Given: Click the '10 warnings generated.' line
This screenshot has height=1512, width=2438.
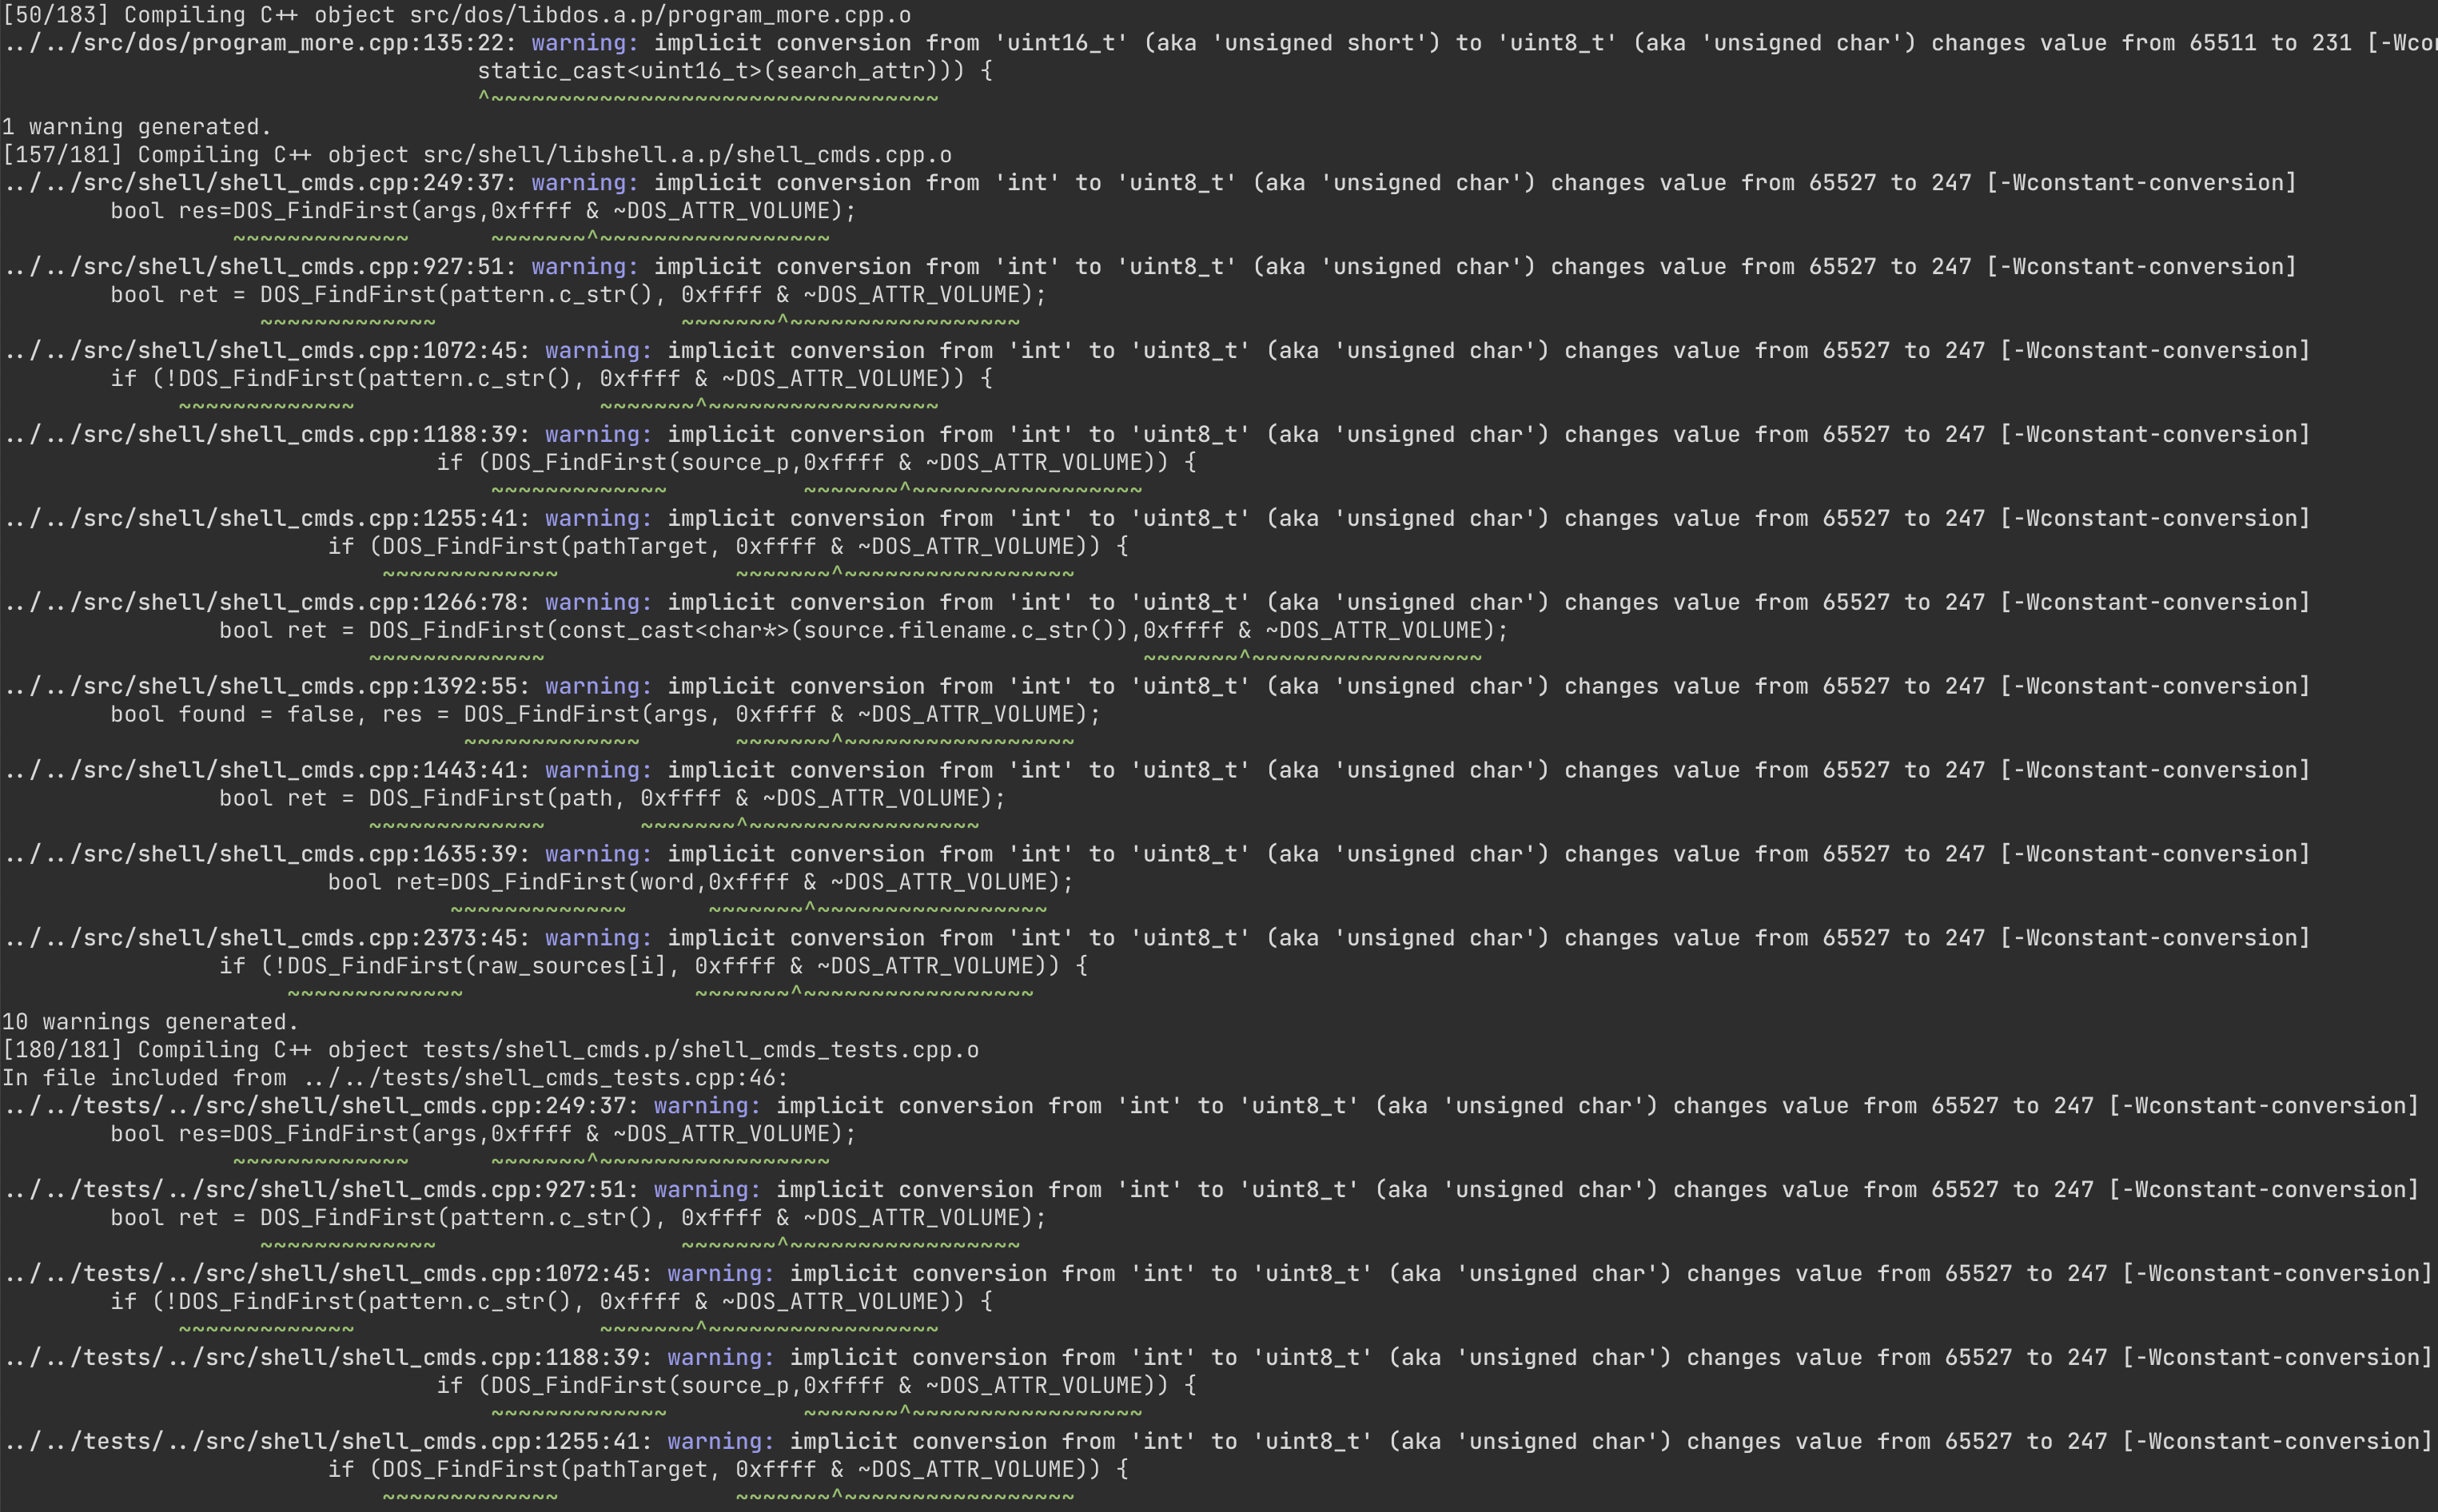Looking at the screenshot, I should [x=150, y=1023].
